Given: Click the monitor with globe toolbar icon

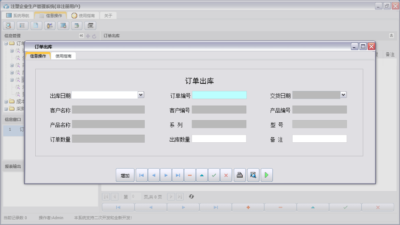Looking at the screenshot, I should pos(63,25).
